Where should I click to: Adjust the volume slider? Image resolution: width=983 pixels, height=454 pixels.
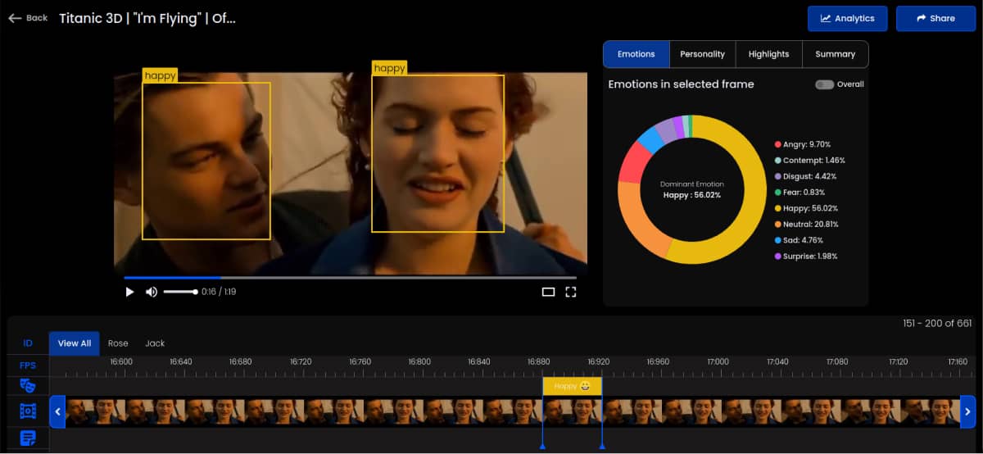[x=180, y=292]
